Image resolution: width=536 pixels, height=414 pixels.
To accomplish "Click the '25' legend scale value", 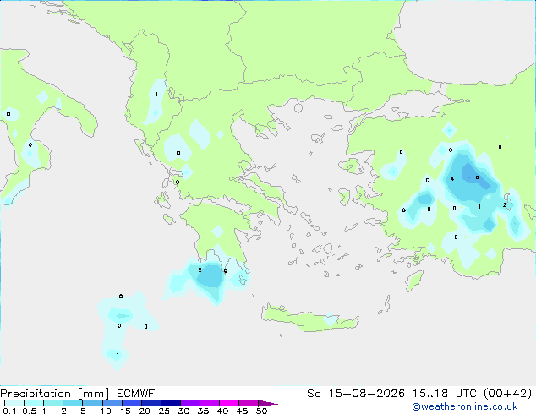I will [x=164, y=411].
